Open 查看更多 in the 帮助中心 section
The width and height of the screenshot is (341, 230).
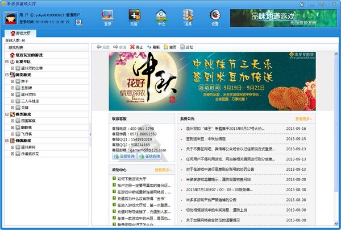click(163, 170)
